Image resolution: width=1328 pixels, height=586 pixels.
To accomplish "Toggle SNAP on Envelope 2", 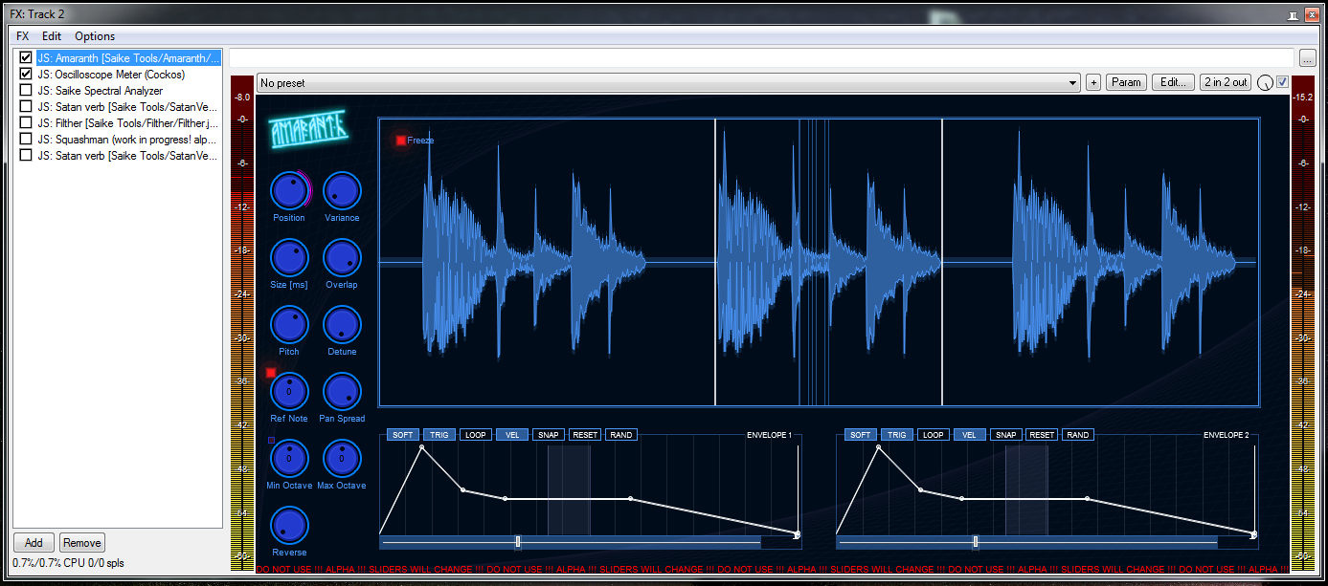I will pyautogui.click(x=1005, y=435).
